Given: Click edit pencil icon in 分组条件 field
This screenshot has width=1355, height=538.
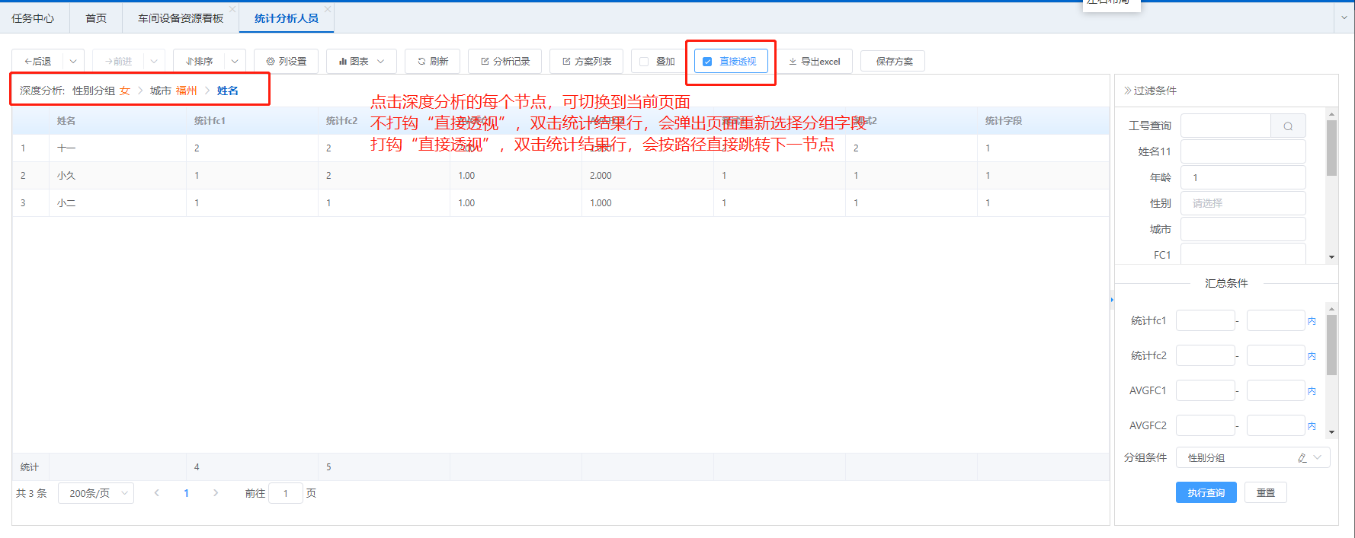Looking at the screenshot, I should click(x=1302, y=458).
